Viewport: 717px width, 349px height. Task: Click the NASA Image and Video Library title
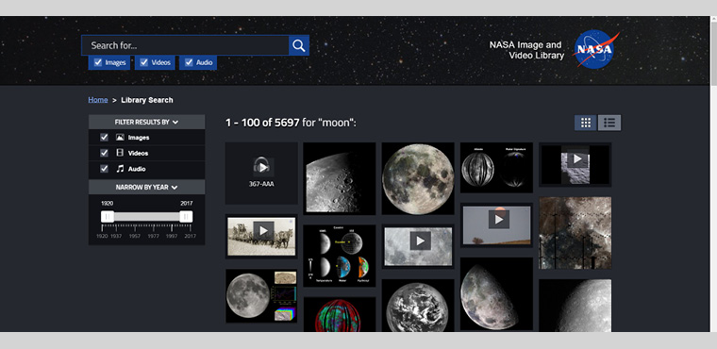pyautogui.click(x=526, y=50)
